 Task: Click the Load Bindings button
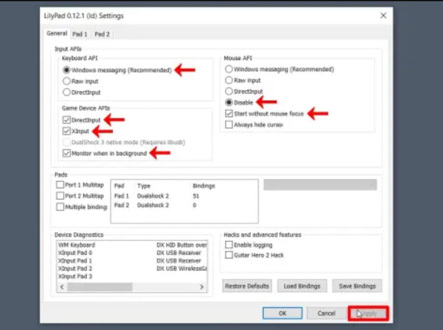click(301, 286)
